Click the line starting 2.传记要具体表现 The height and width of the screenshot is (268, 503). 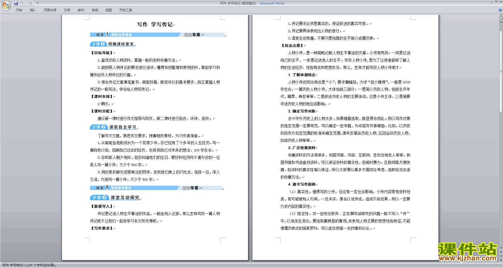click(x=315, y=31)
